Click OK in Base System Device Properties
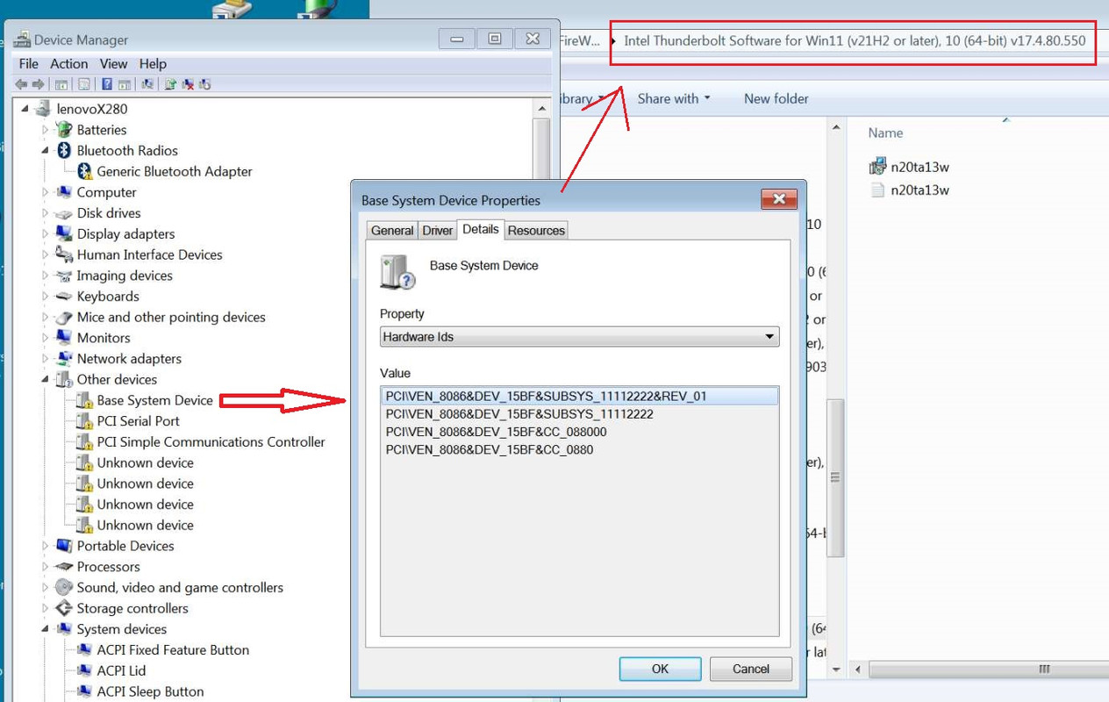Image resolution: width=1109 pixels, height=702 pixels. (660, 669)
